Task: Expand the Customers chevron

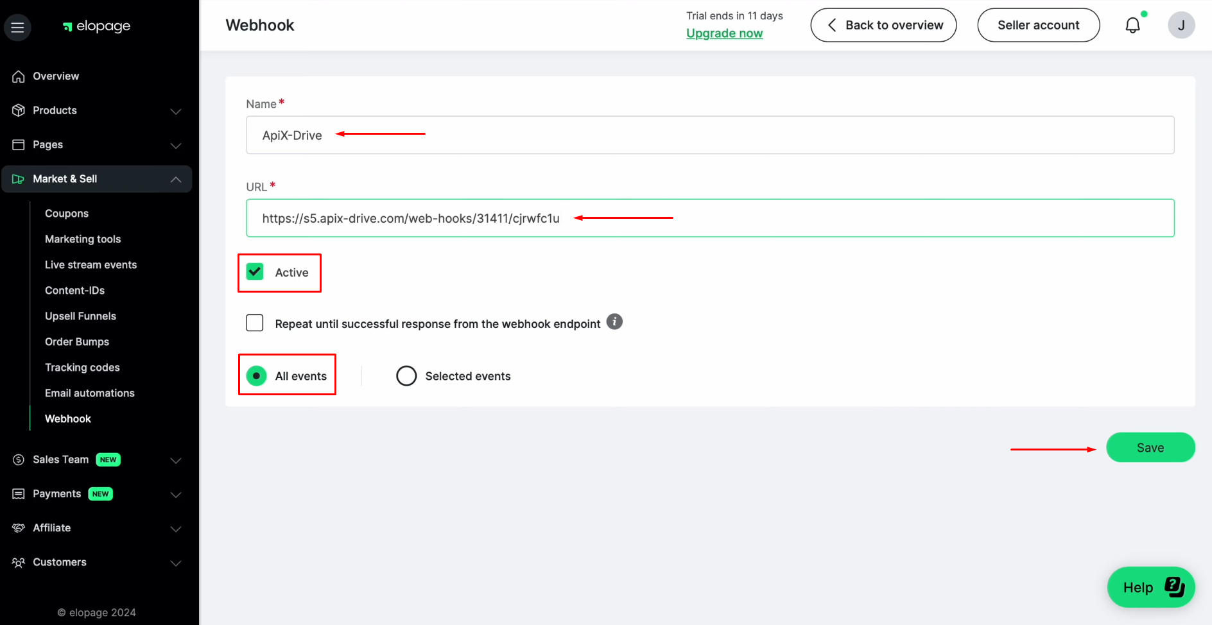Action: [x=176, y=563]
